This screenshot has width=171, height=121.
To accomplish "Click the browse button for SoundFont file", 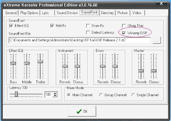I will [157, 40].
